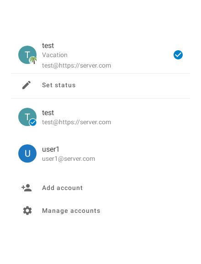Click the gear icon beside Manage accounts

(x=27, y=211)
